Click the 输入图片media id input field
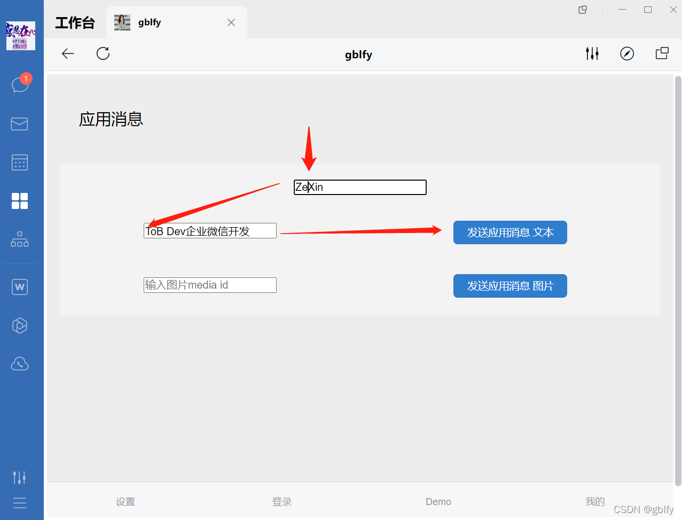The height and width of the screenshot is (520, 682). point(209,285)
